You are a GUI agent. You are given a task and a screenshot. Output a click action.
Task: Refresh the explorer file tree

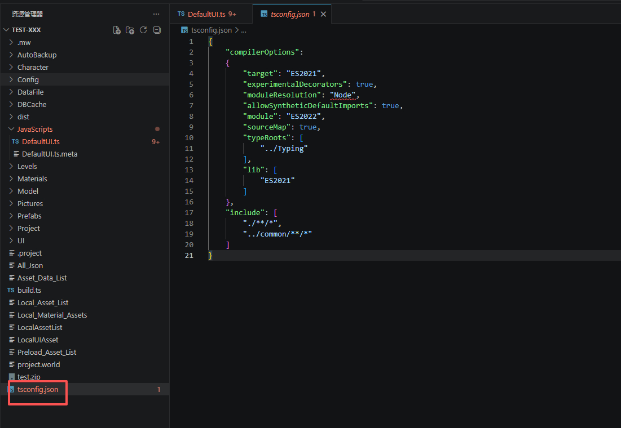coord(143,30)
